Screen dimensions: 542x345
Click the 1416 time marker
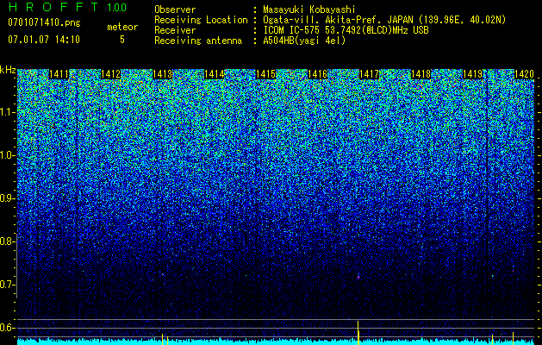[318, 74]
